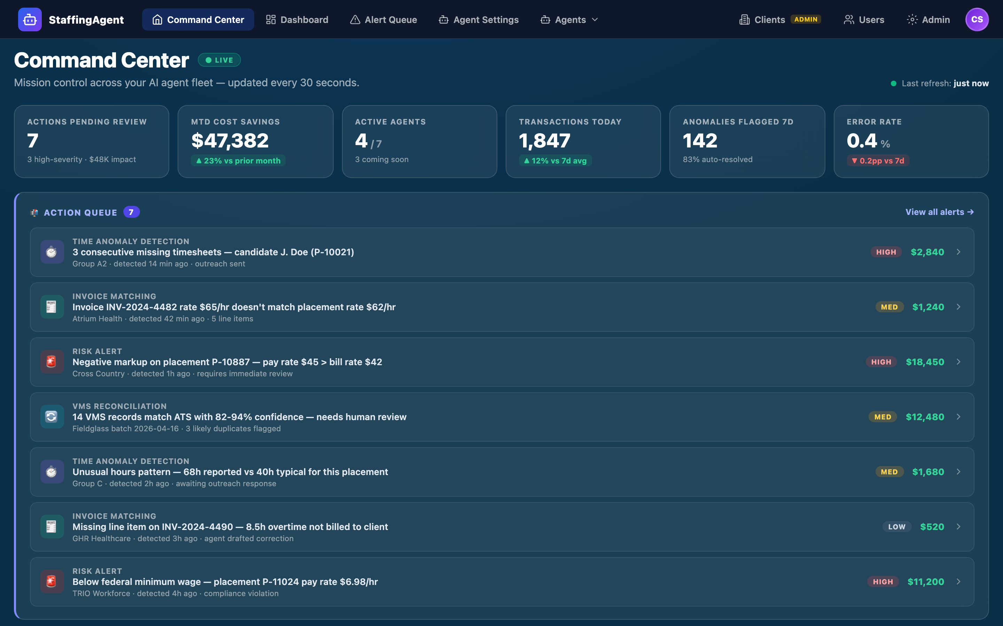Image resolution: width=1003 pixels, height=626 pixels.
Task: Click the LIVE status badge
Action: tap(219, 59)
